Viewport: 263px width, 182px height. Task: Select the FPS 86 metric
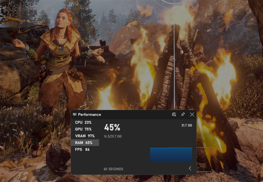85,149
